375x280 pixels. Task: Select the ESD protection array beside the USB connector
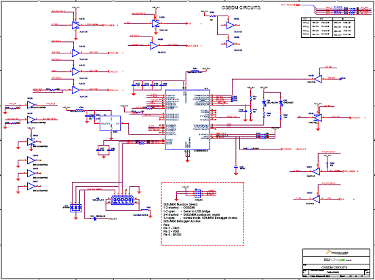pos(76,208)
